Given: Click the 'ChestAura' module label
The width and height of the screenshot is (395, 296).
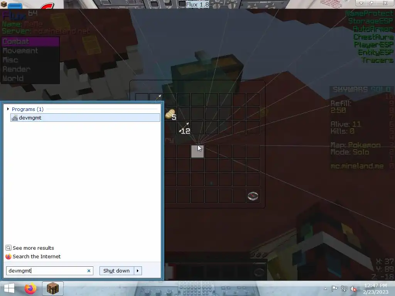Looking at the screenshot, I should (373, 37).
